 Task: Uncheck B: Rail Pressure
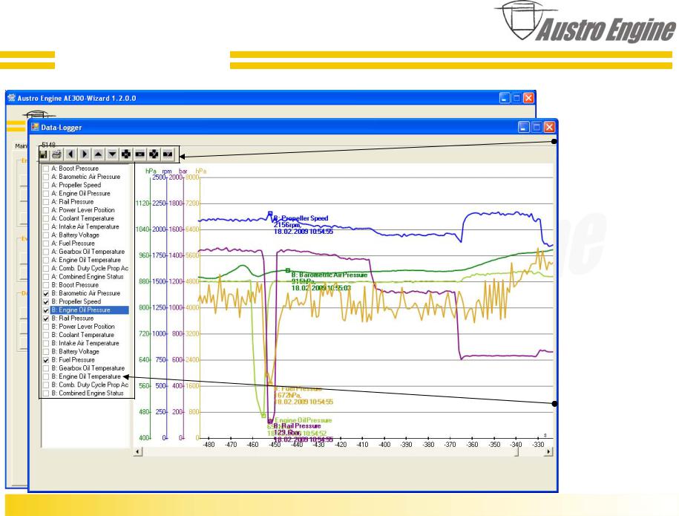point(46,319)
